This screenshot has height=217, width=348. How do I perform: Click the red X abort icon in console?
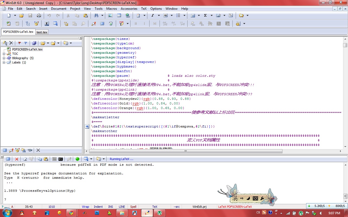(17, 159)
